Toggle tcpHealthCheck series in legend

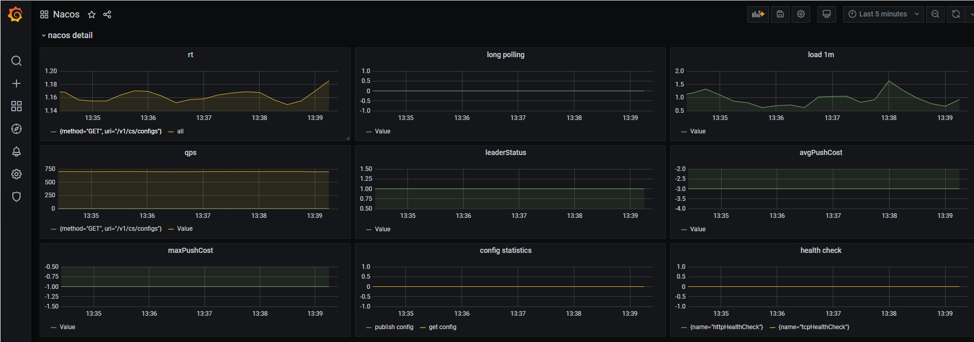click(x=814, y=327)
